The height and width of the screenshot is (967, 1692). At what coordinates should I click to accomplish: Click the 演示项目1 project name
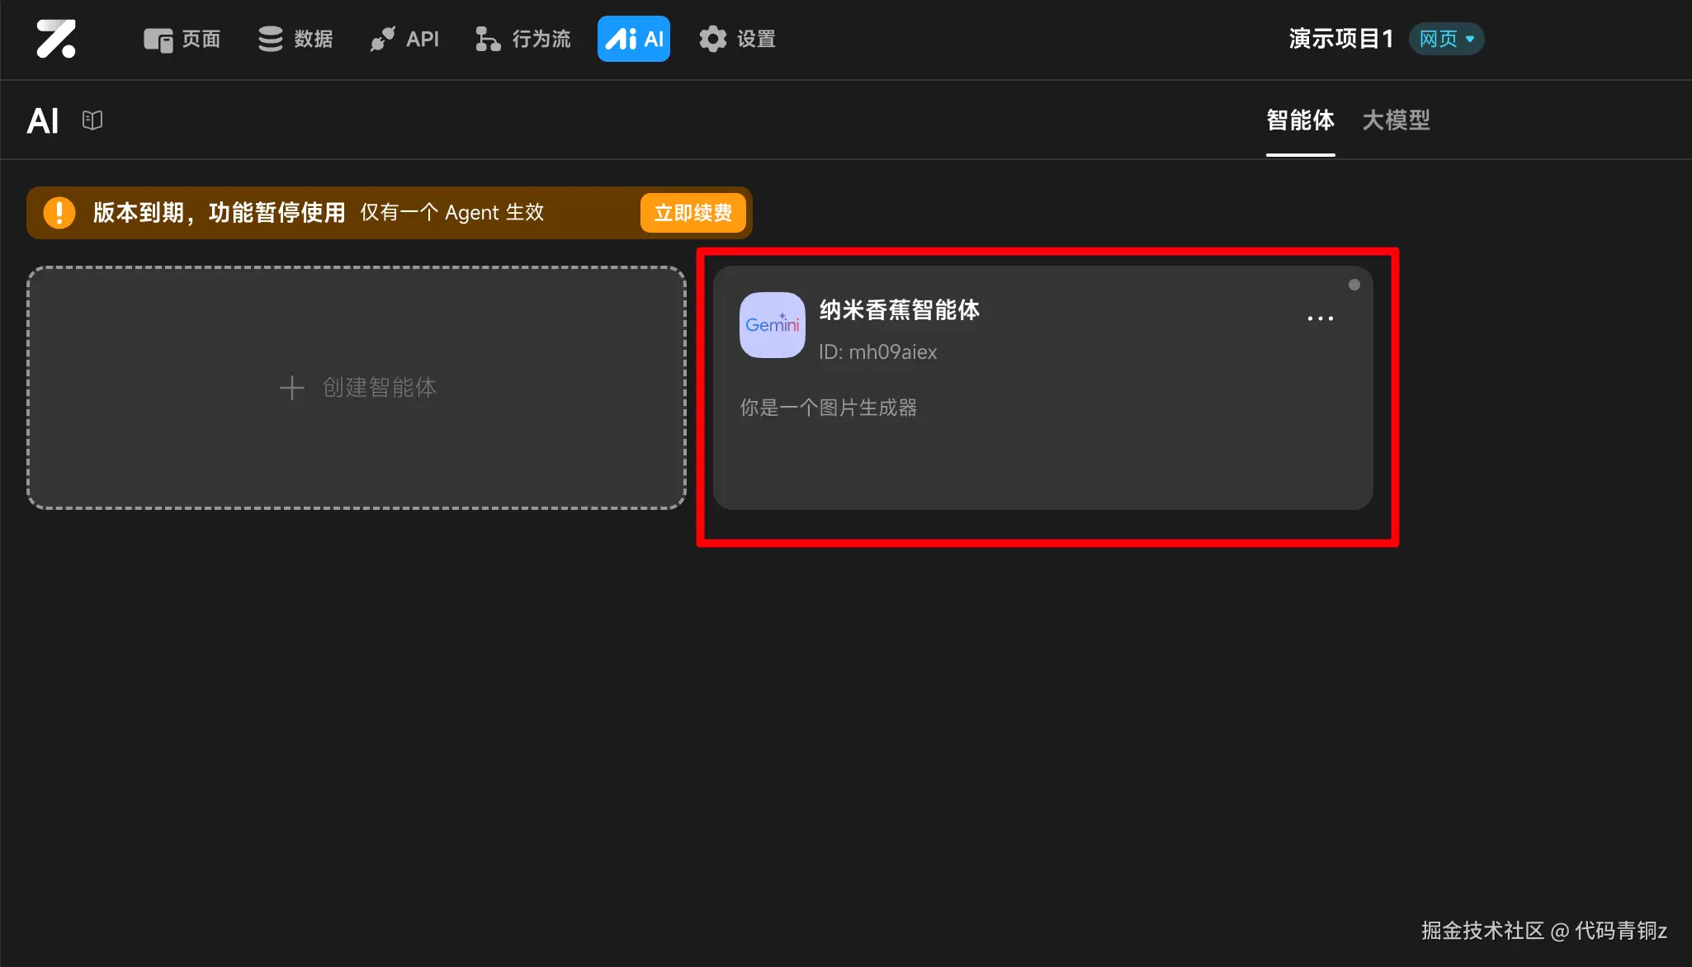click(x=1340, y=39)
